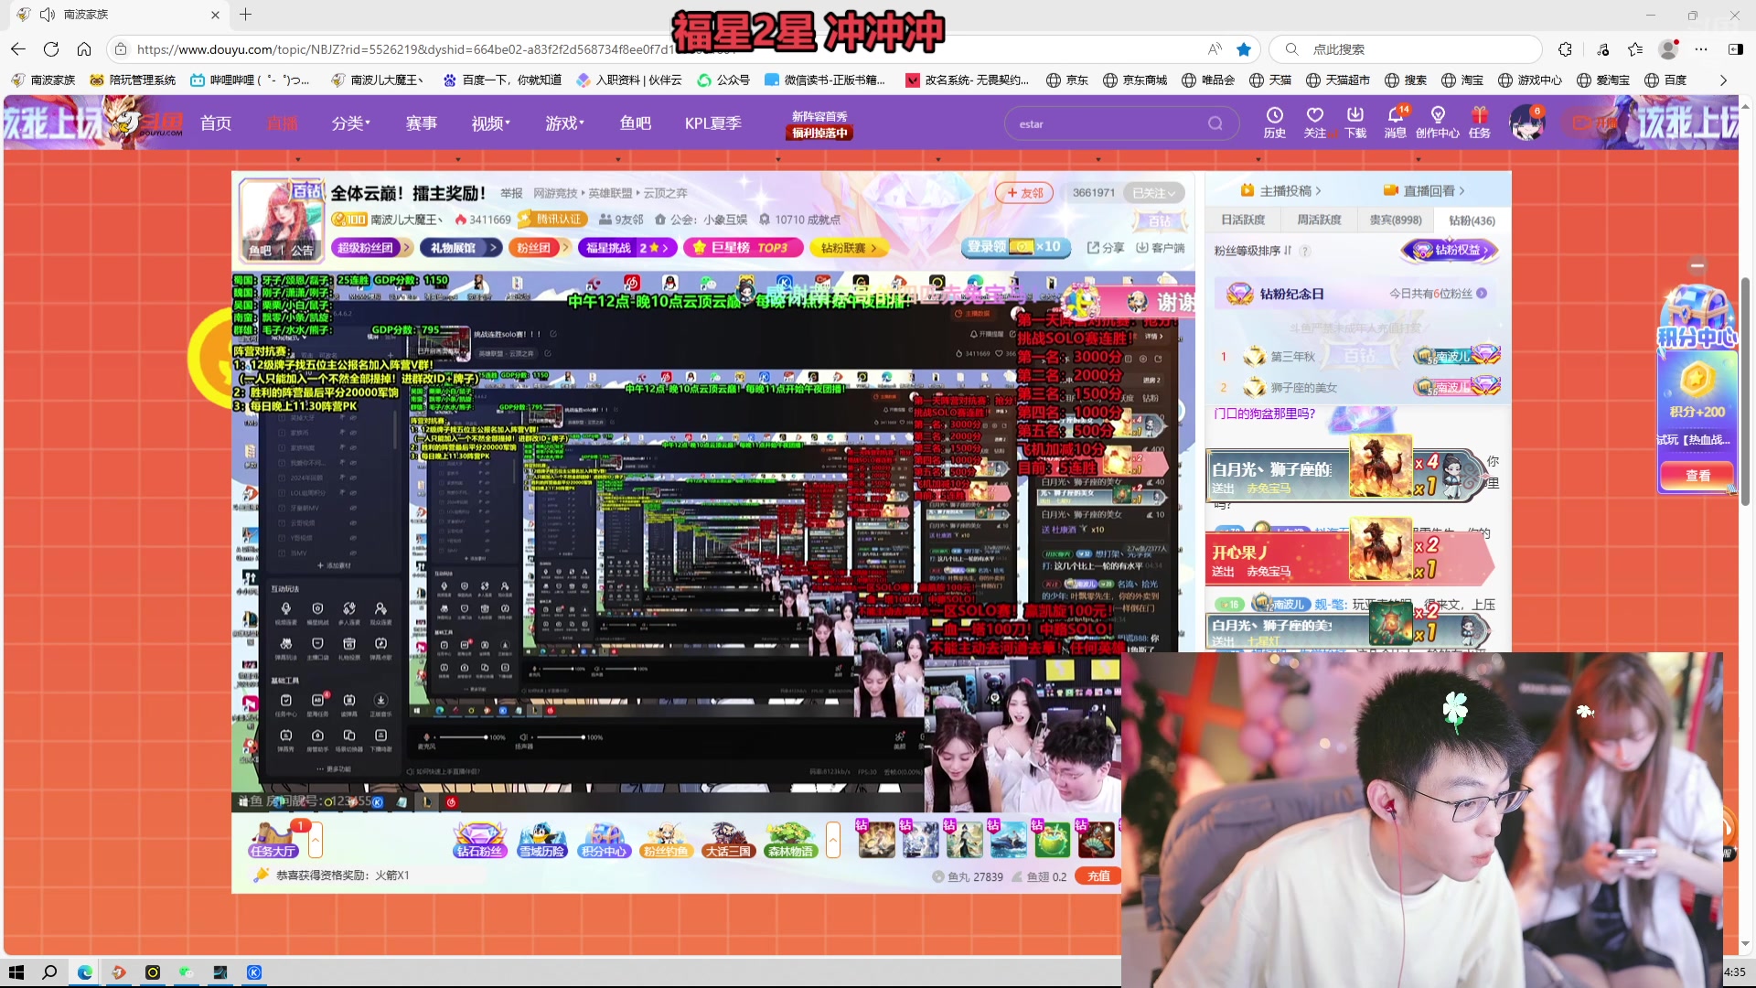Switch to the 贵宾(8998) tab
Screen dimensions: 1756x988
pos(1396,220)
